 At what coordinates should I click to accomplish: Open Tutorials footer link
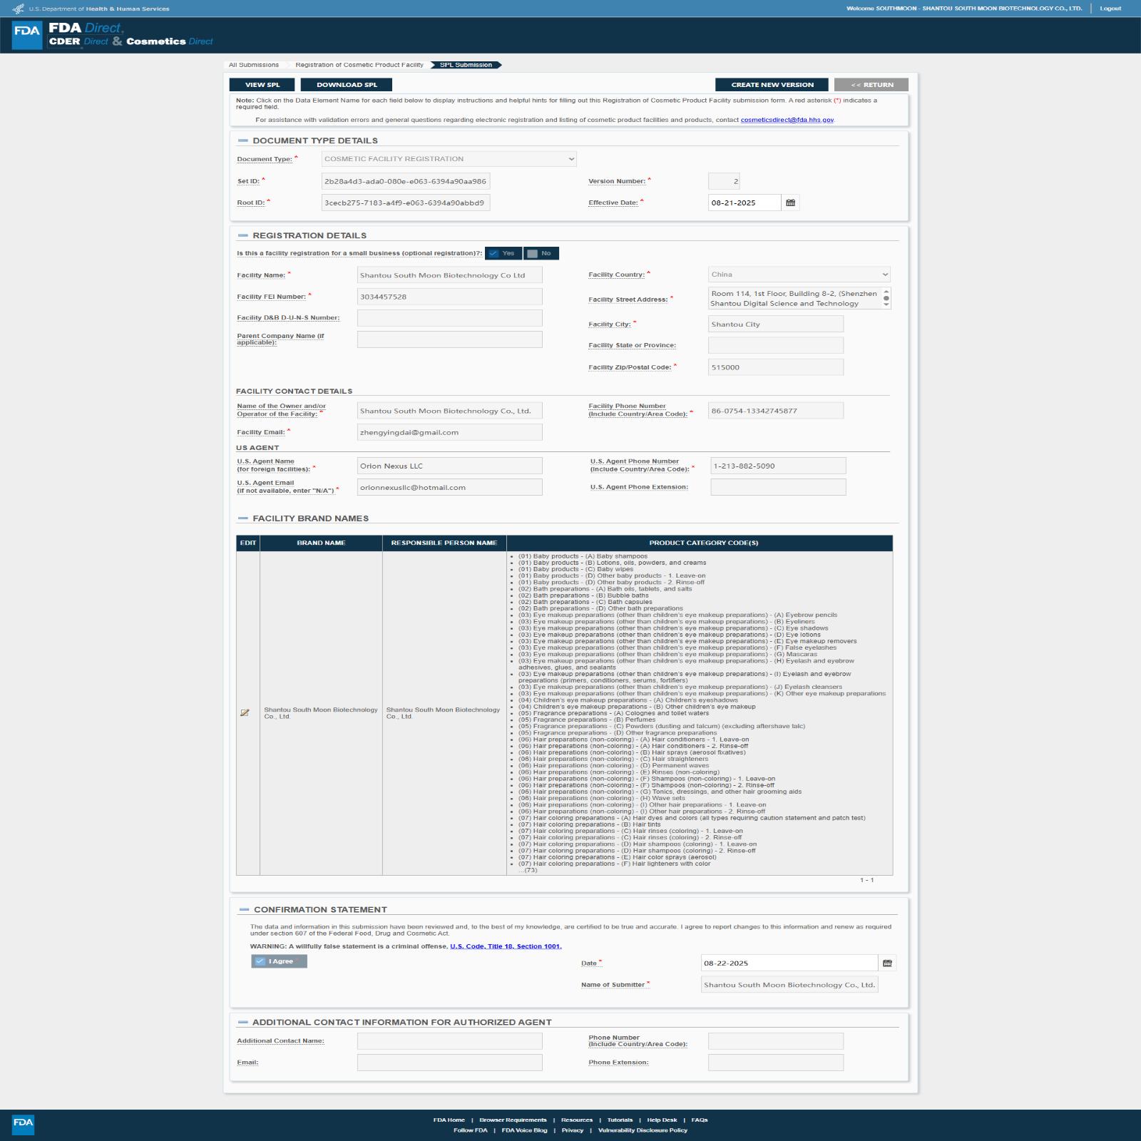[x=620, y=1120]
